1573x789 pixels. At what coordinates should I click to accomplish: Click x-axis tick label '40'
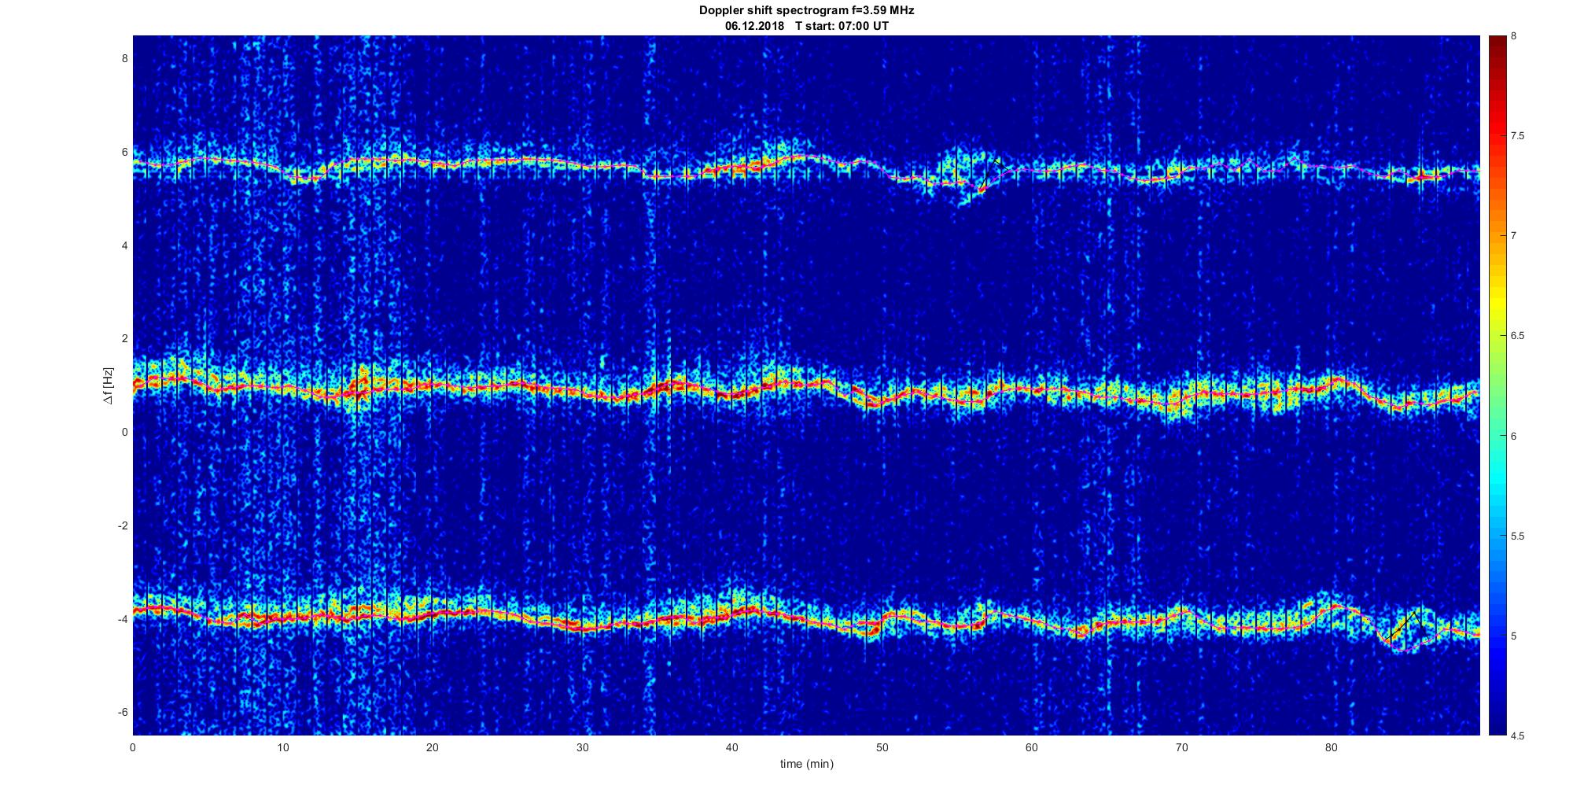pos(731,747)
